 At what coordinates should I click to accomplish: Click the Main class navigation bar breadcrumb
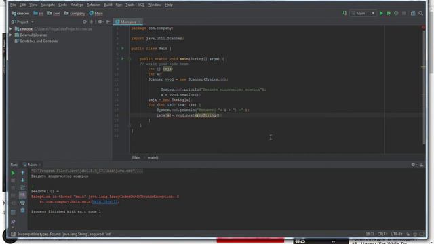[96, 13]
